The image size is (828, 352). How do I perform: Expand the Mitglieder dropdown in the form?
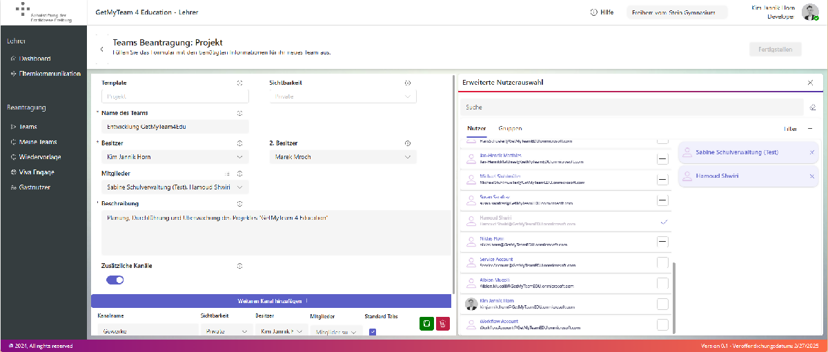click(x=175, y=187)
